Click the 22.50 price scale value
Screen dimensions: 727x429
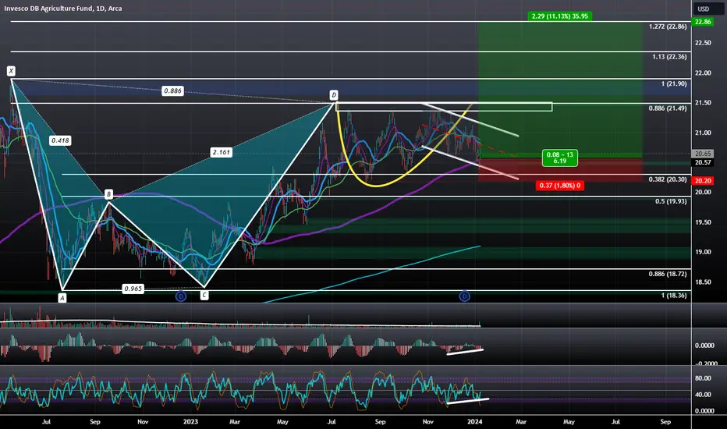pyautogui.click(x=703, y=43)
